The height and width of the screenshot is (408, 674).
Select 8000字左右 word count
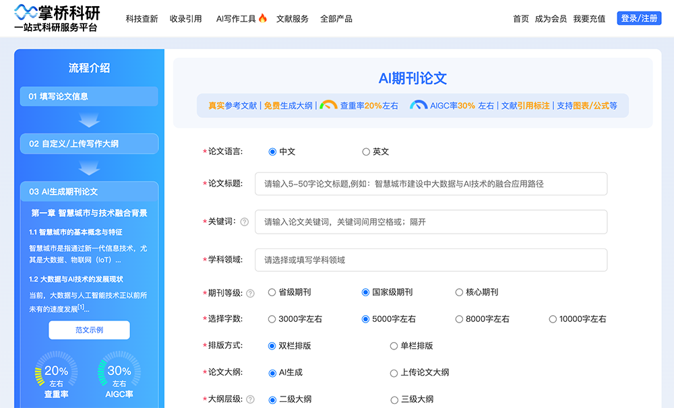tap(459, 319)
